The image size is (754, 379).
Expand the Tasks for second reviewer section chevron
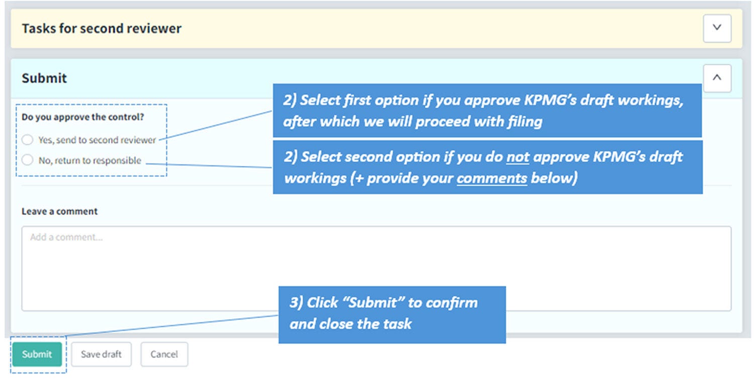[x=717, y=28]
